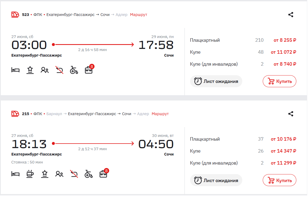Click the crossed-out icon for train 215
The width and height of the screenshot is (308, 197).
click(x=74, y=174)
